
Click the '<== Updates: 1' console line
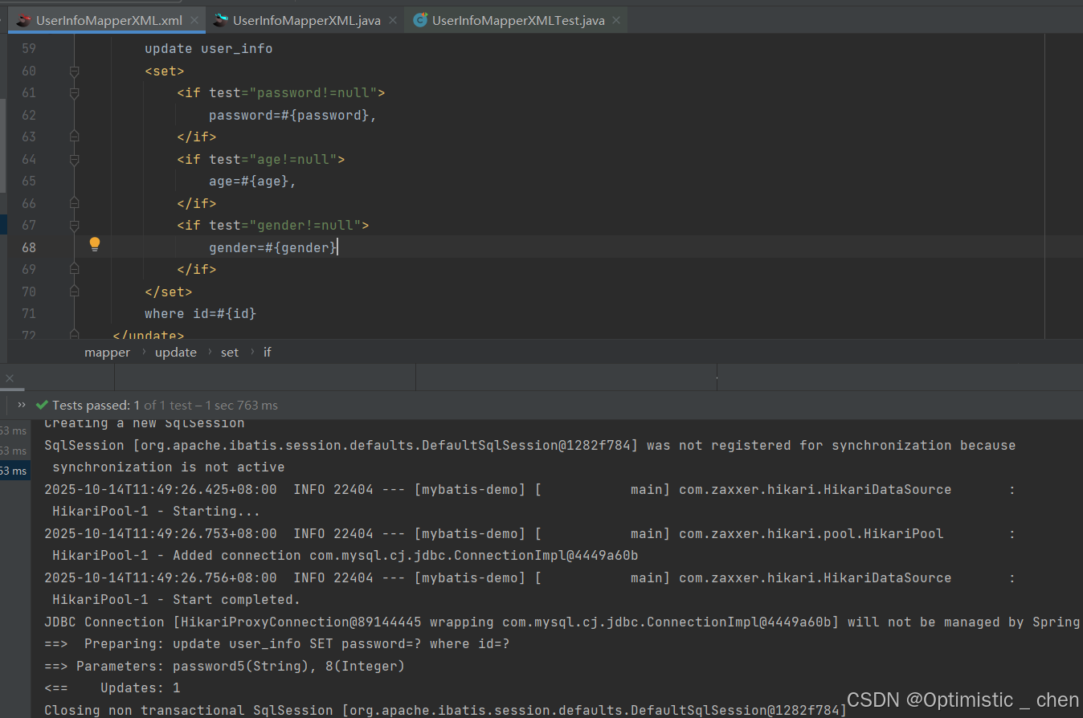tap(112, 687)
